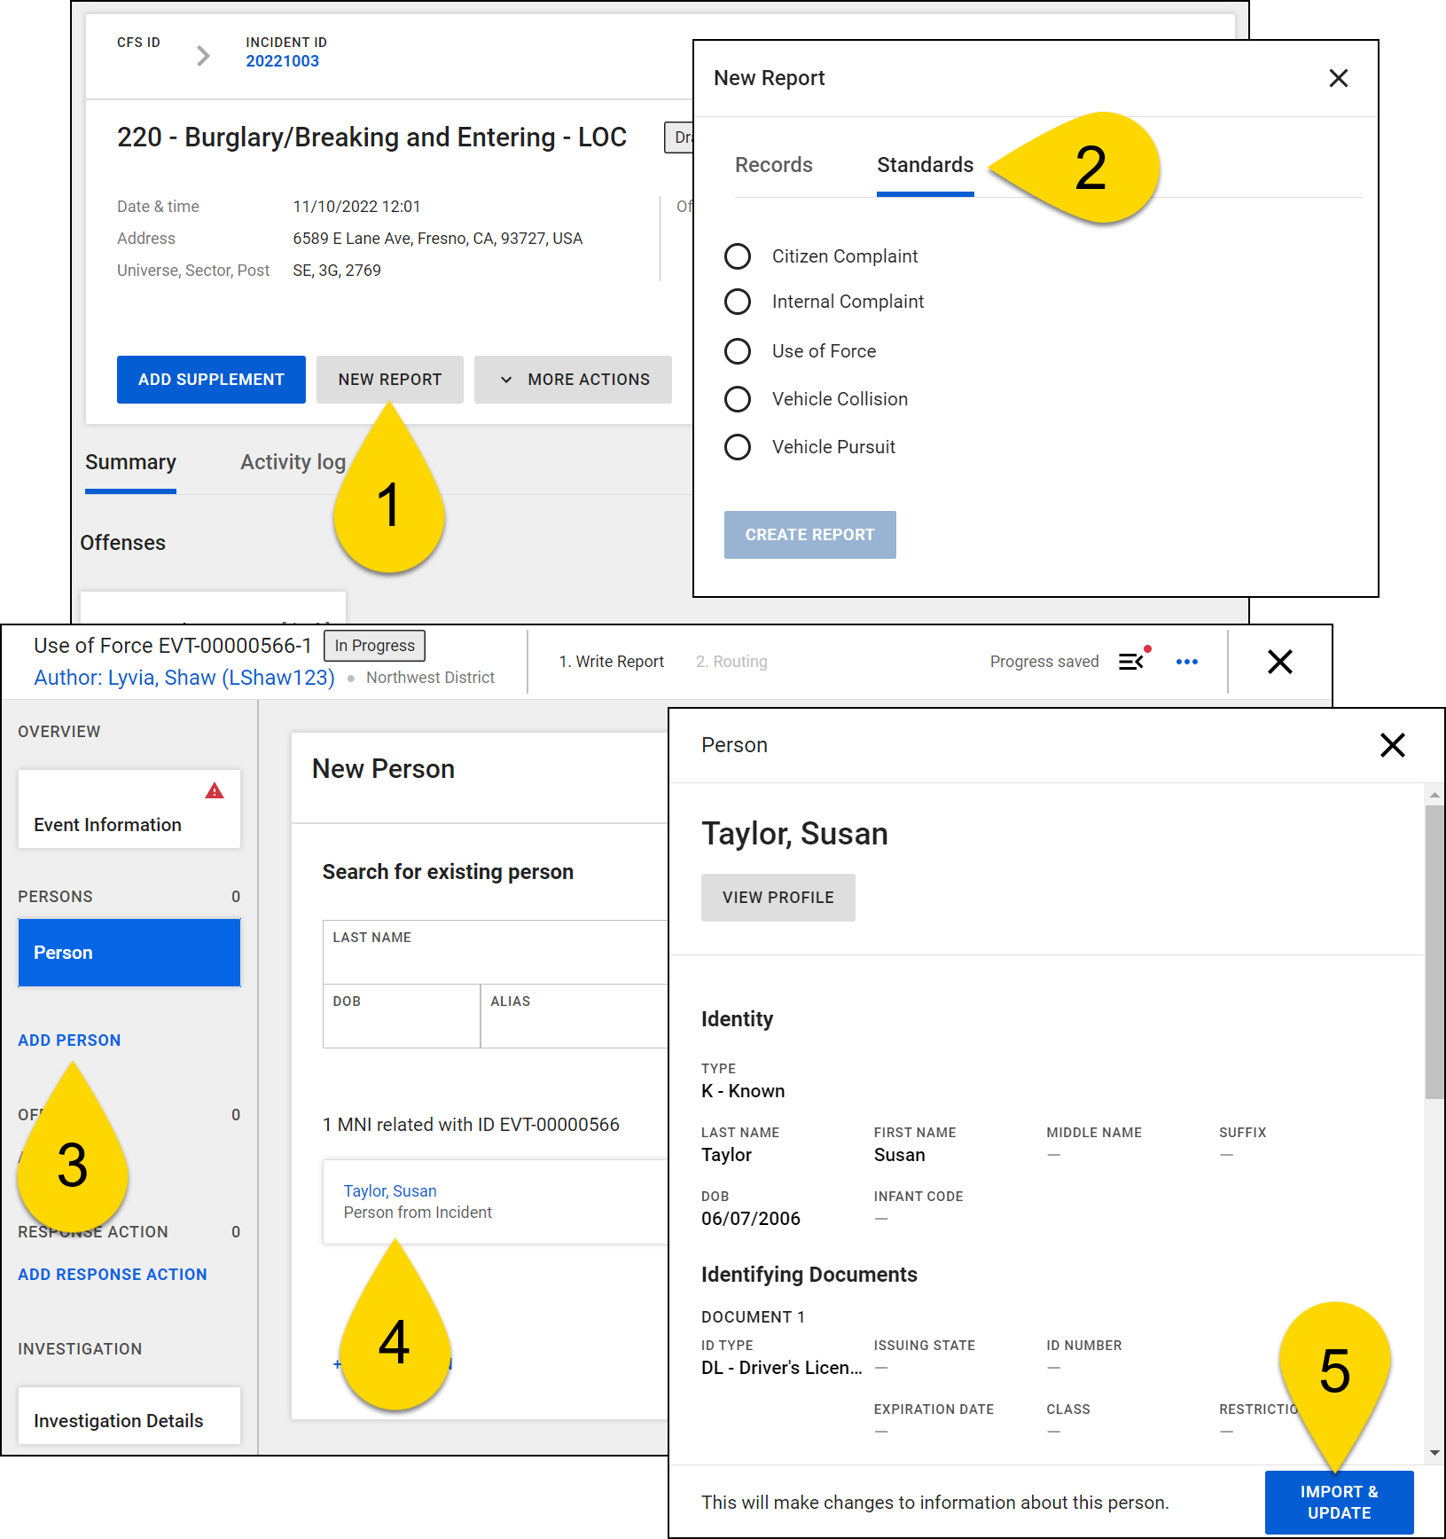The width and height of the screenshot is (1446, 1539).
Task: Select the Citizen Complaint option
Action: point(738,256)
